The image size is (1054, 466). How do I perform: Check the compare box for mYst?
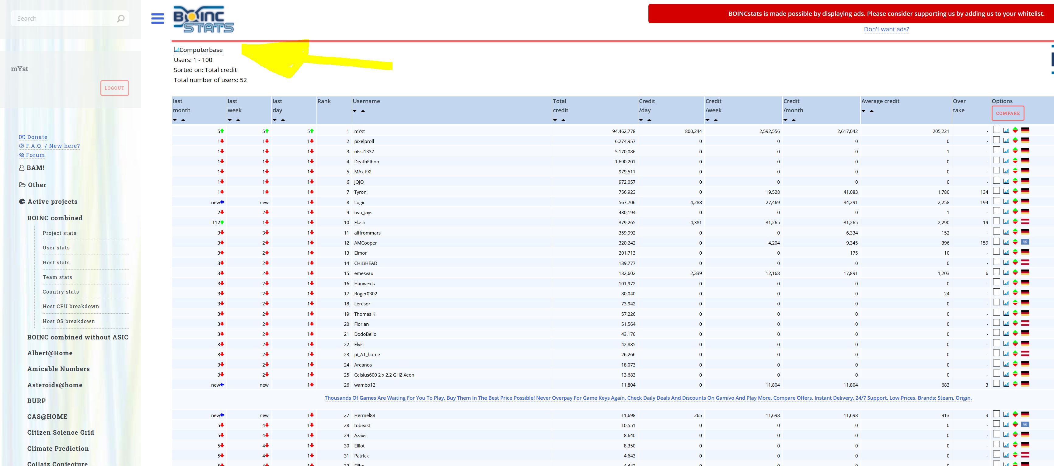coord(996,130)
